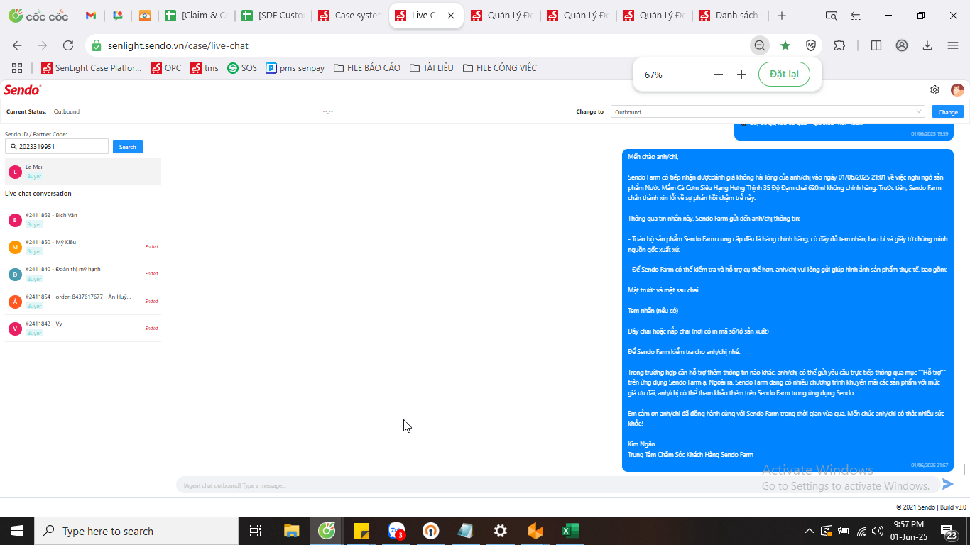Open the tab search icon in title bar
The image size is (970, 545).
pyautogui.click(x=832, y=16)
